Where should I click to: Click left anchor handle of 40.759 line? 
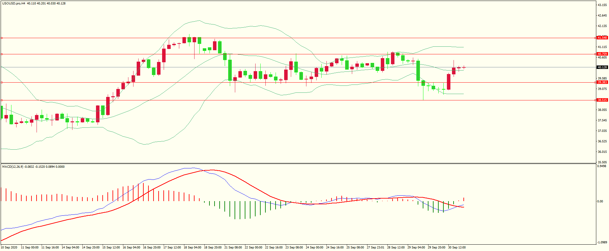2,54
